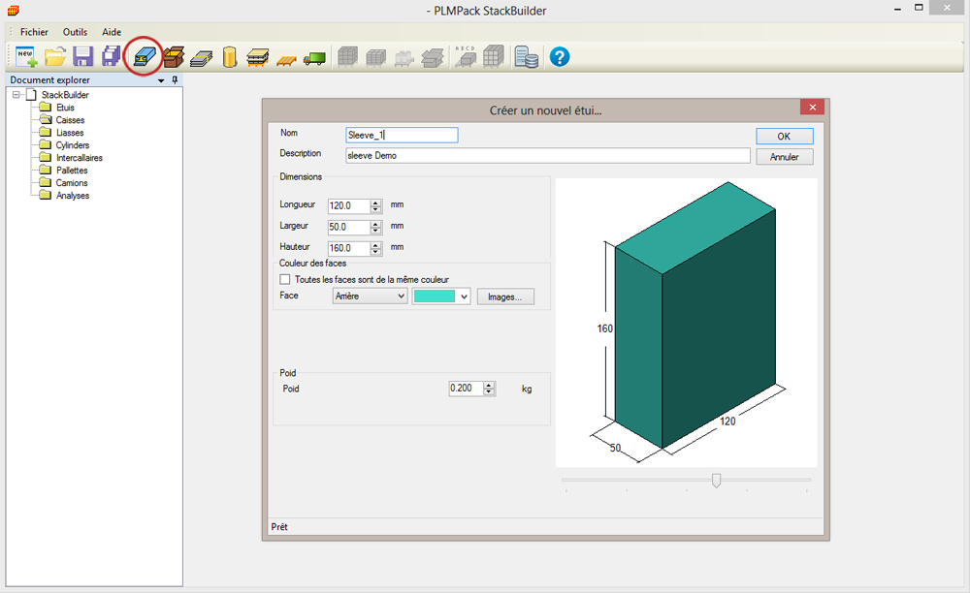Click the Nom field containing Sleeve_1
This screenshot has height=593, width=970.
pos(402,135)
